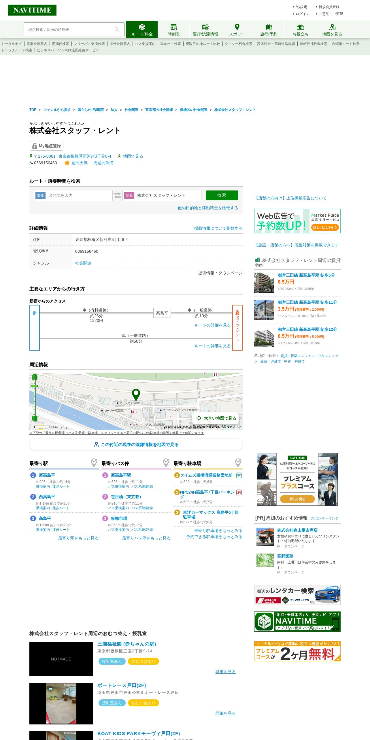The height and width of the screenshot is (740, 370).
Task: Open 掲載情報について指摘する link
Action: [x=218, y=228]
